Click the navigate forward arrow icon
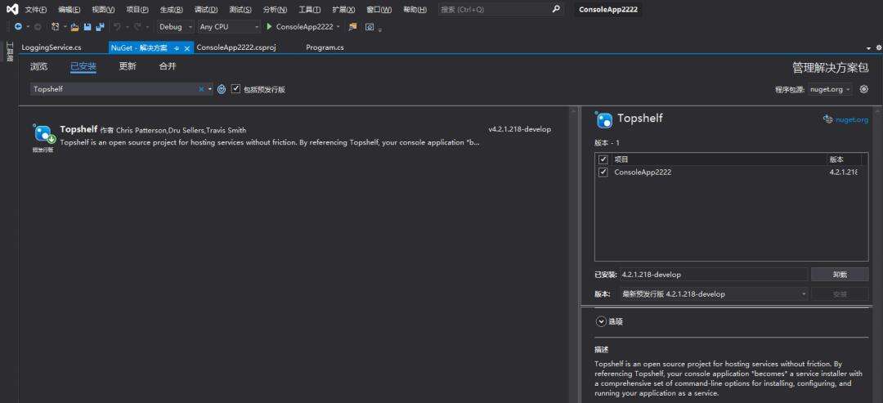Viewport: 883px width, 403px height. [37, 26]
